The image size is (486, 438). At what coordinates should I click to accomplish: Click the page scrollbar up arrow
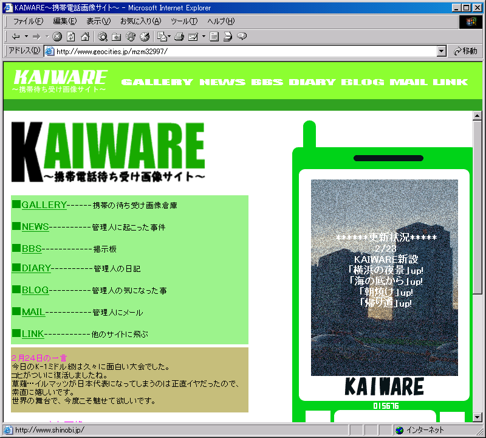pyautogui.click(x=477, y=116)
